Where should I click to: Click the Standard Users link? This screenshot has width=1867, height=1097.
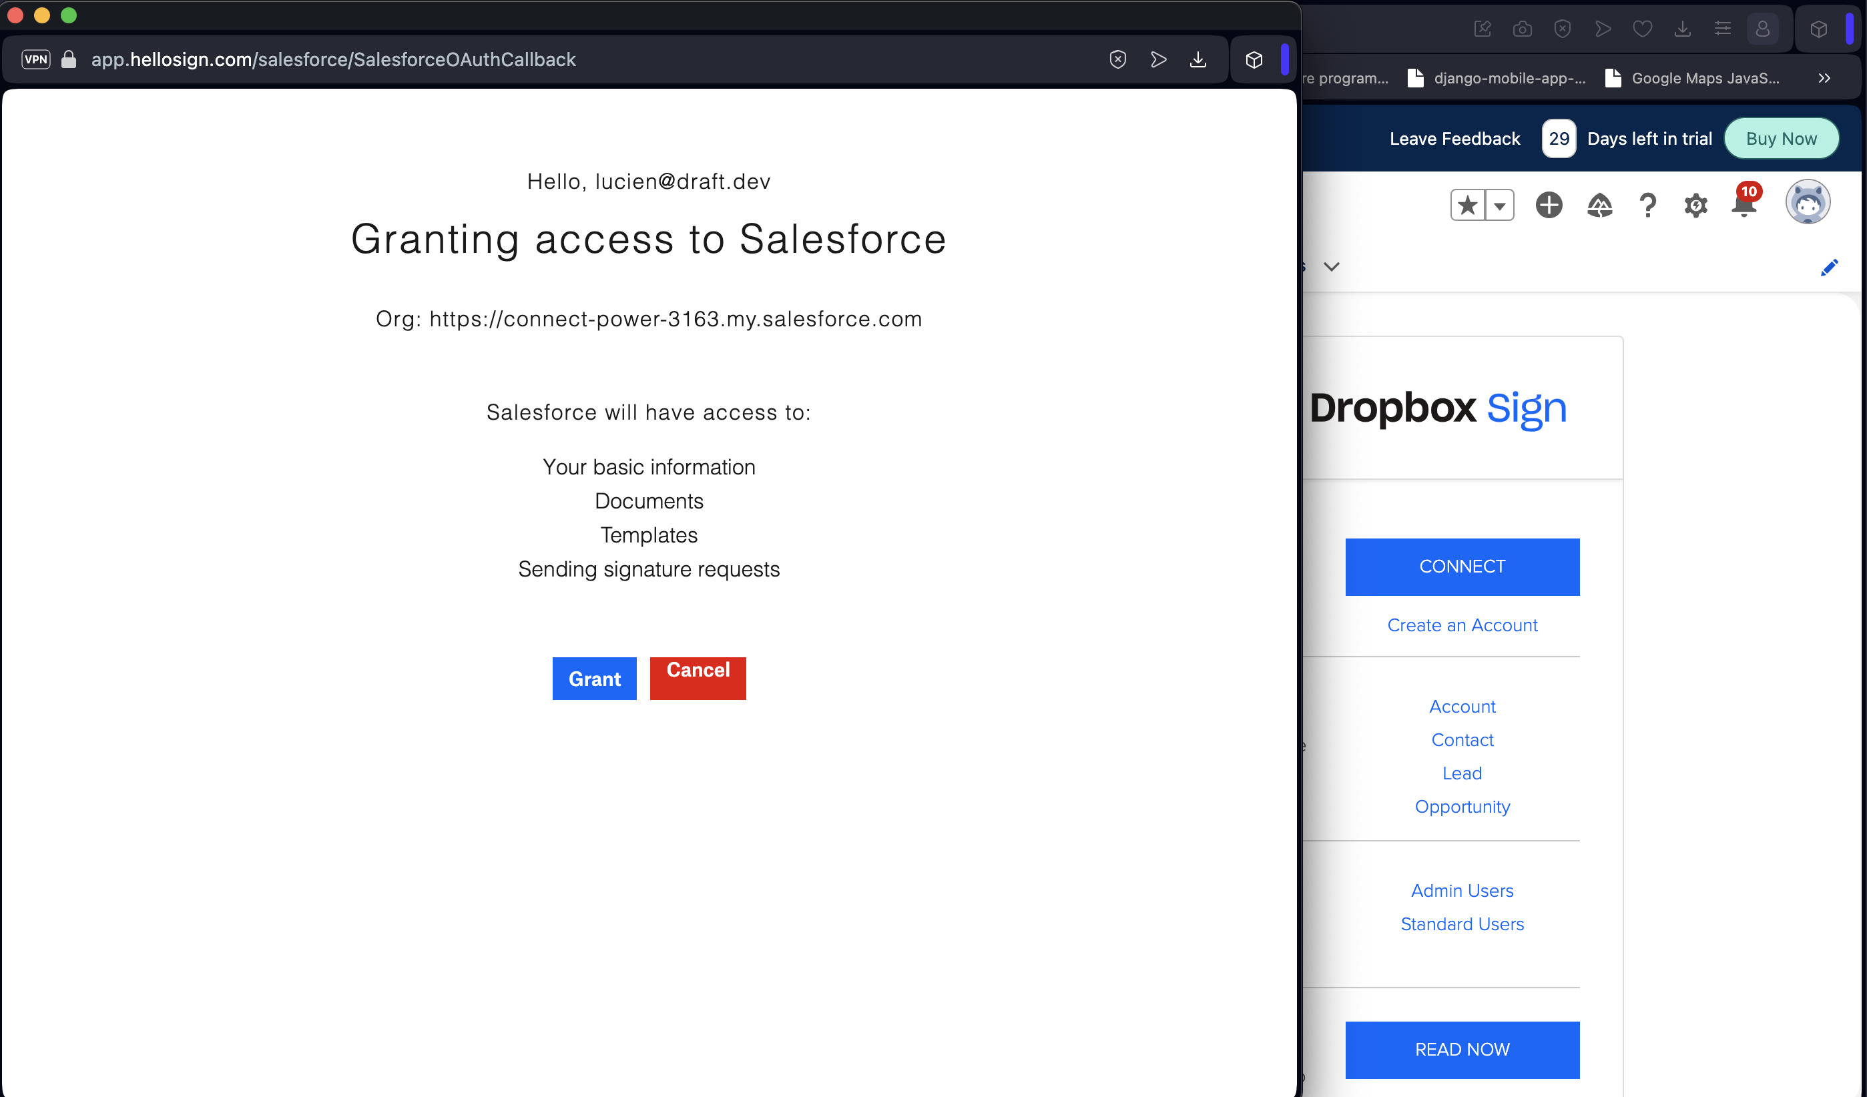click(x=1462, y=924)
